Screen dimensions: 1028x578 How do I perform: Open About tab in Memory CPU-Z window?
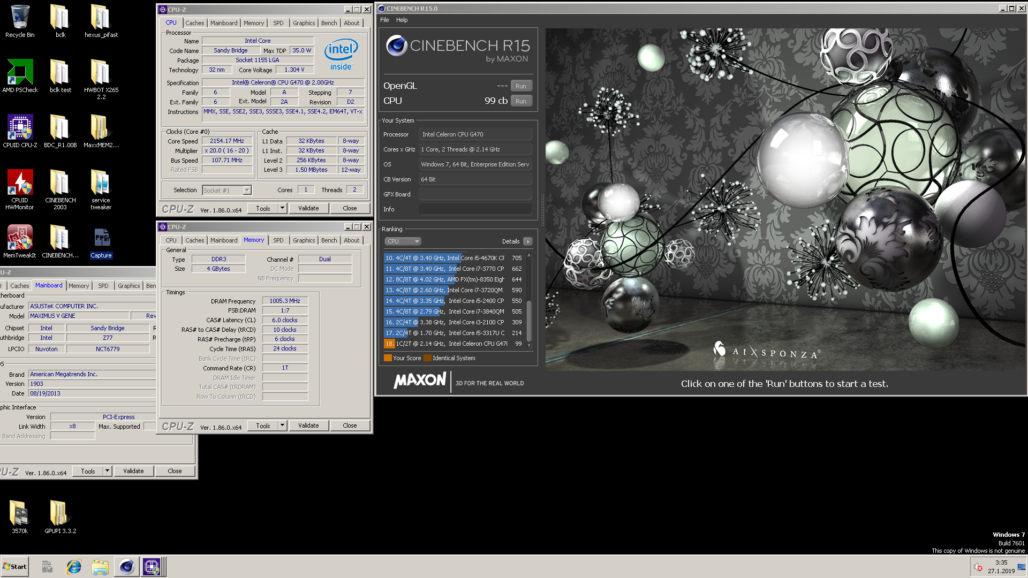coord(352,240)
